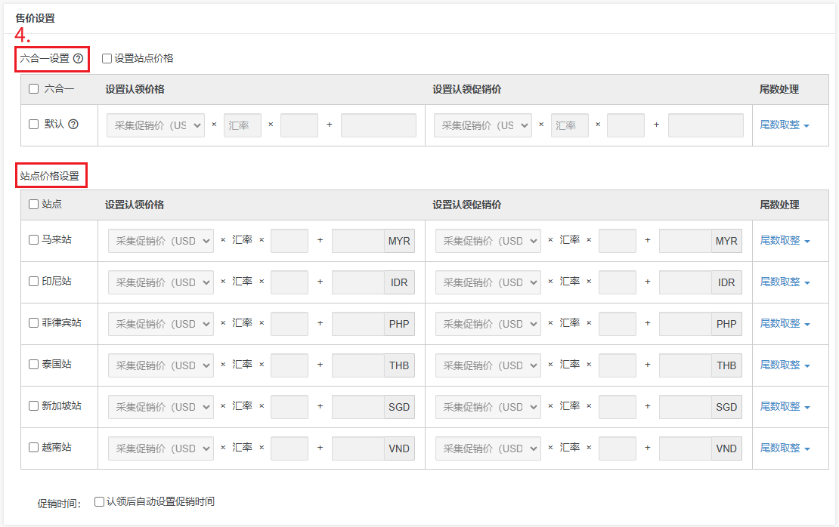Click the question mark icon next to 默认
Image resolution: width=839 pixels, height=527 pixels.
point(73,125)
